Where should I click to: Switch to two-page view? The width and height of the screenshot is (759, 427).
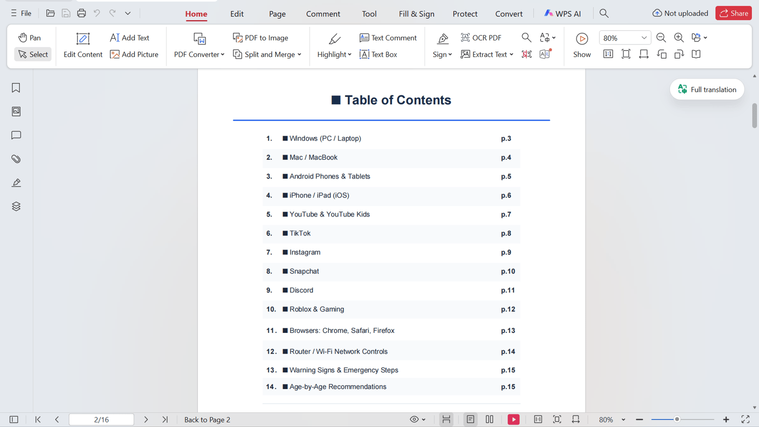click(x=489, y=419)
